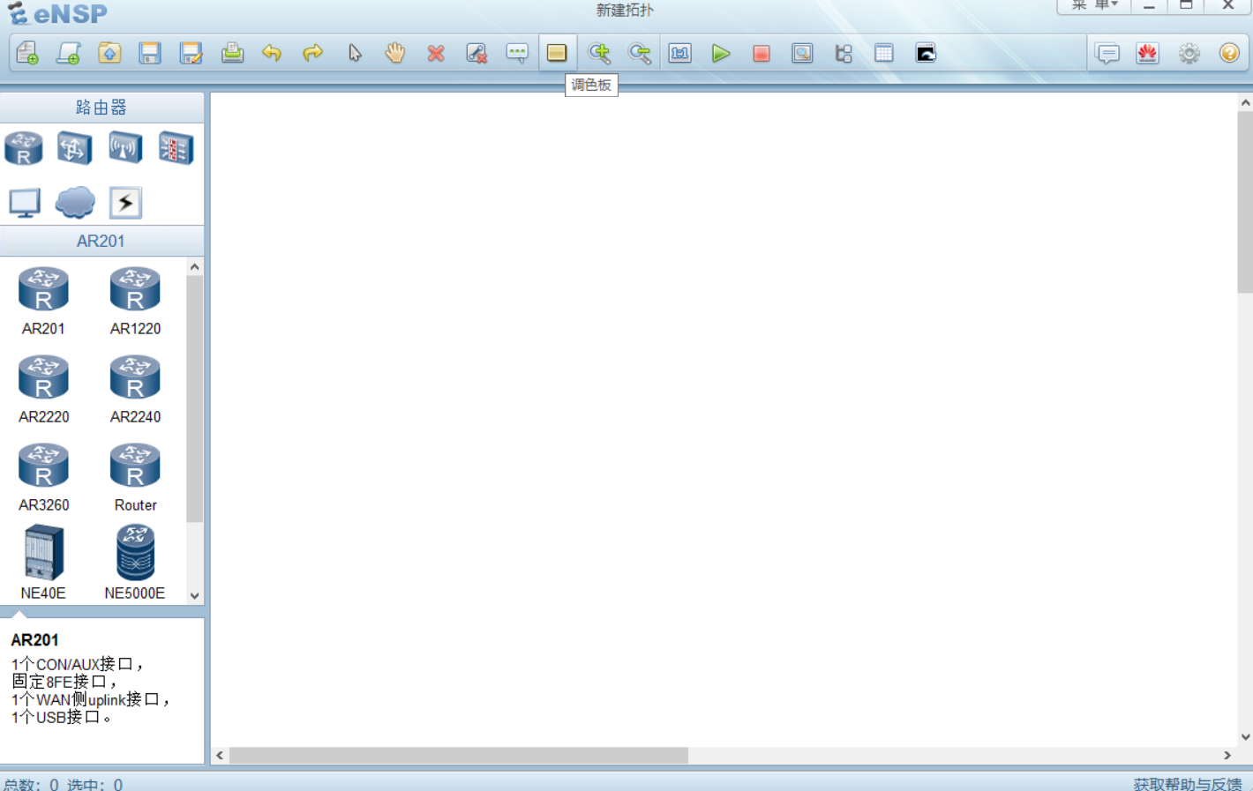Open the 调色板 palette tool
This screenshot has height=791, width=1253.
557,53
